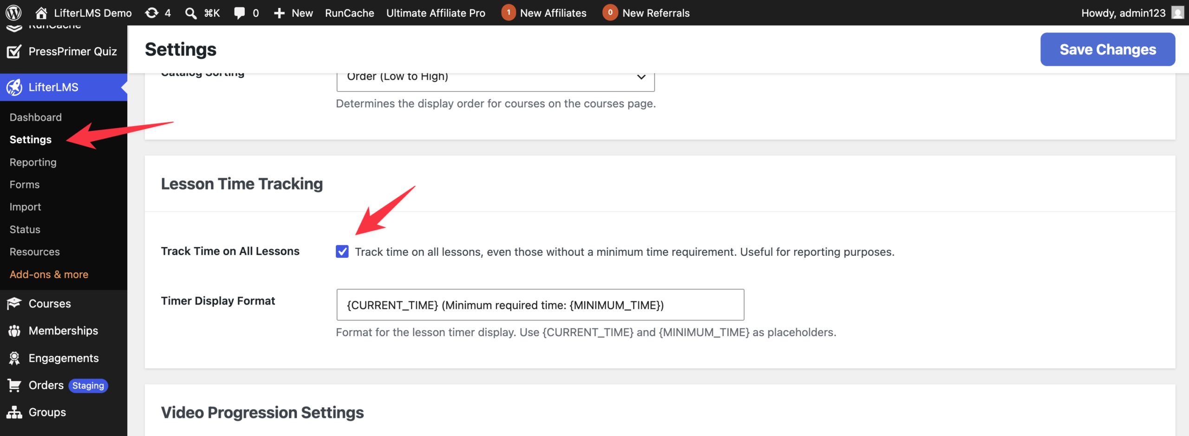
Task: Open the Settings submenu item
Action: click(30, 139)
